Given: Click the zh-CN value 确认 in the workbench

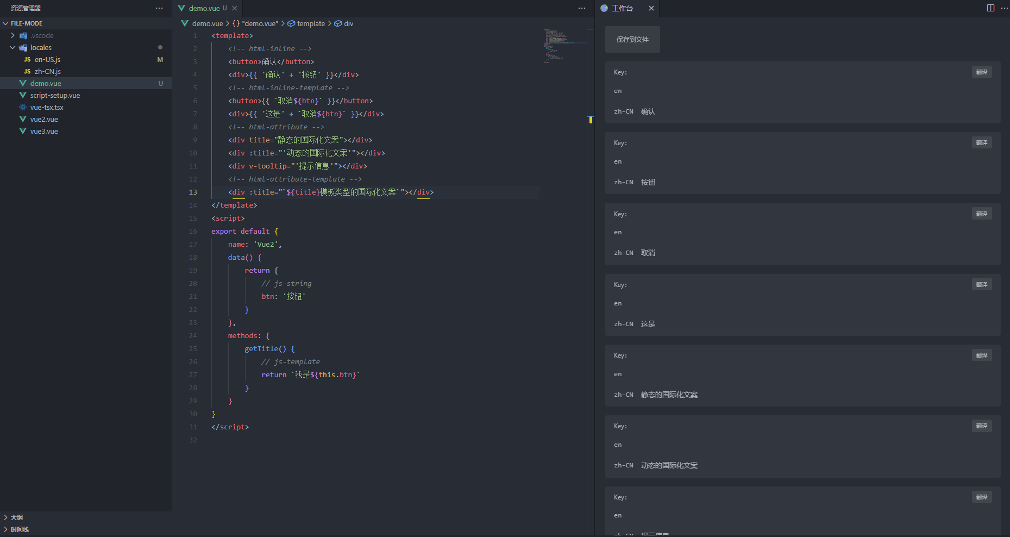Looking at the screenshot, I should pyautogui.click(x=648, y=111).
